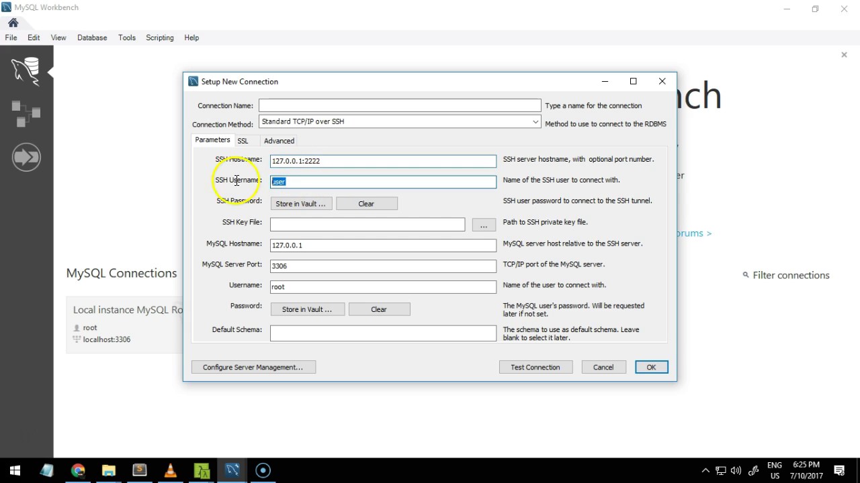The image size is (860, 483).
Task: Open the Scripting menu
Action: (160, 38)
